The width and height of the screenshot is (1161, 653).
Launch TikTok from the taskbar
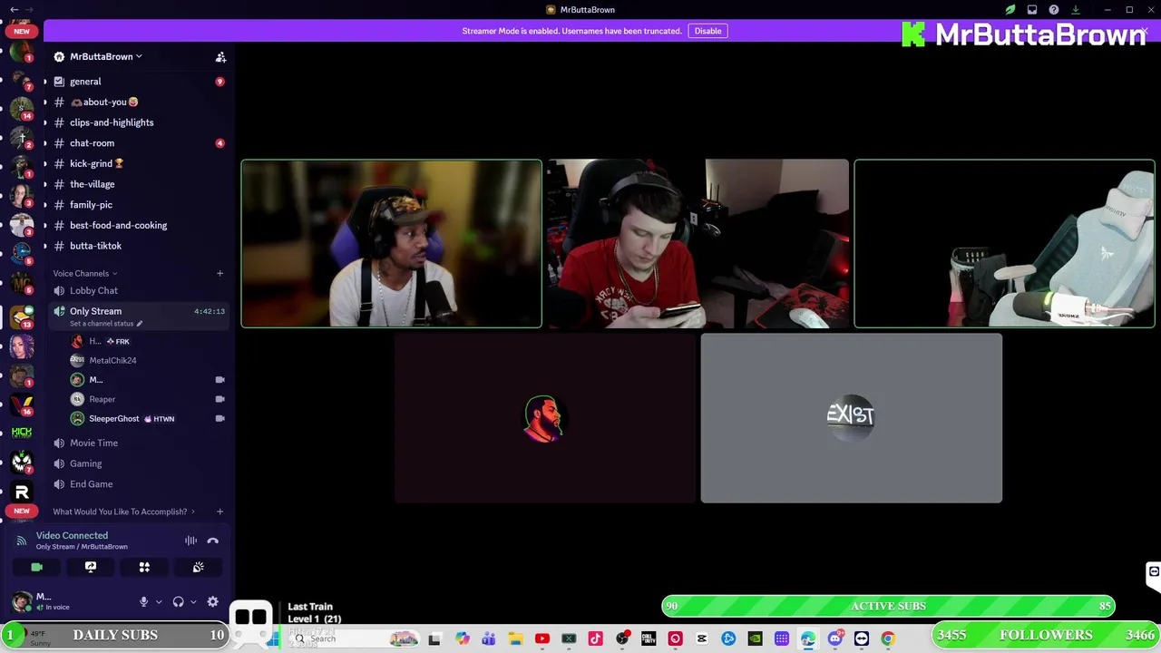click(x=595, y=639)
